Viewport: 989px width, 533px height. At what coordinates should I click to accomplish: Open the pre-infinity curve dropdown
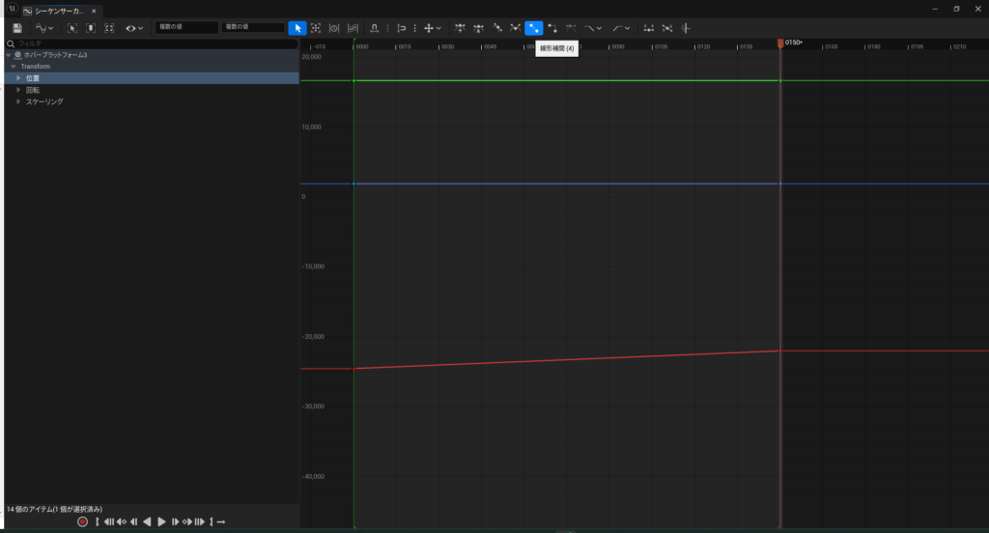592,28
